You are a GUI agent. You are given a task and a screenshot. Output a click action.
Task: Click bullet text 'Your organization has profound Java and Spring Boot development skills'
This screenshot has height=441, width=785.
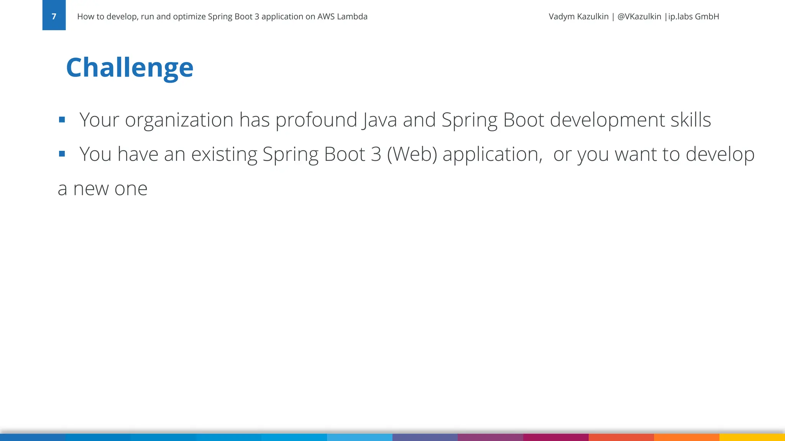point(395,120)
